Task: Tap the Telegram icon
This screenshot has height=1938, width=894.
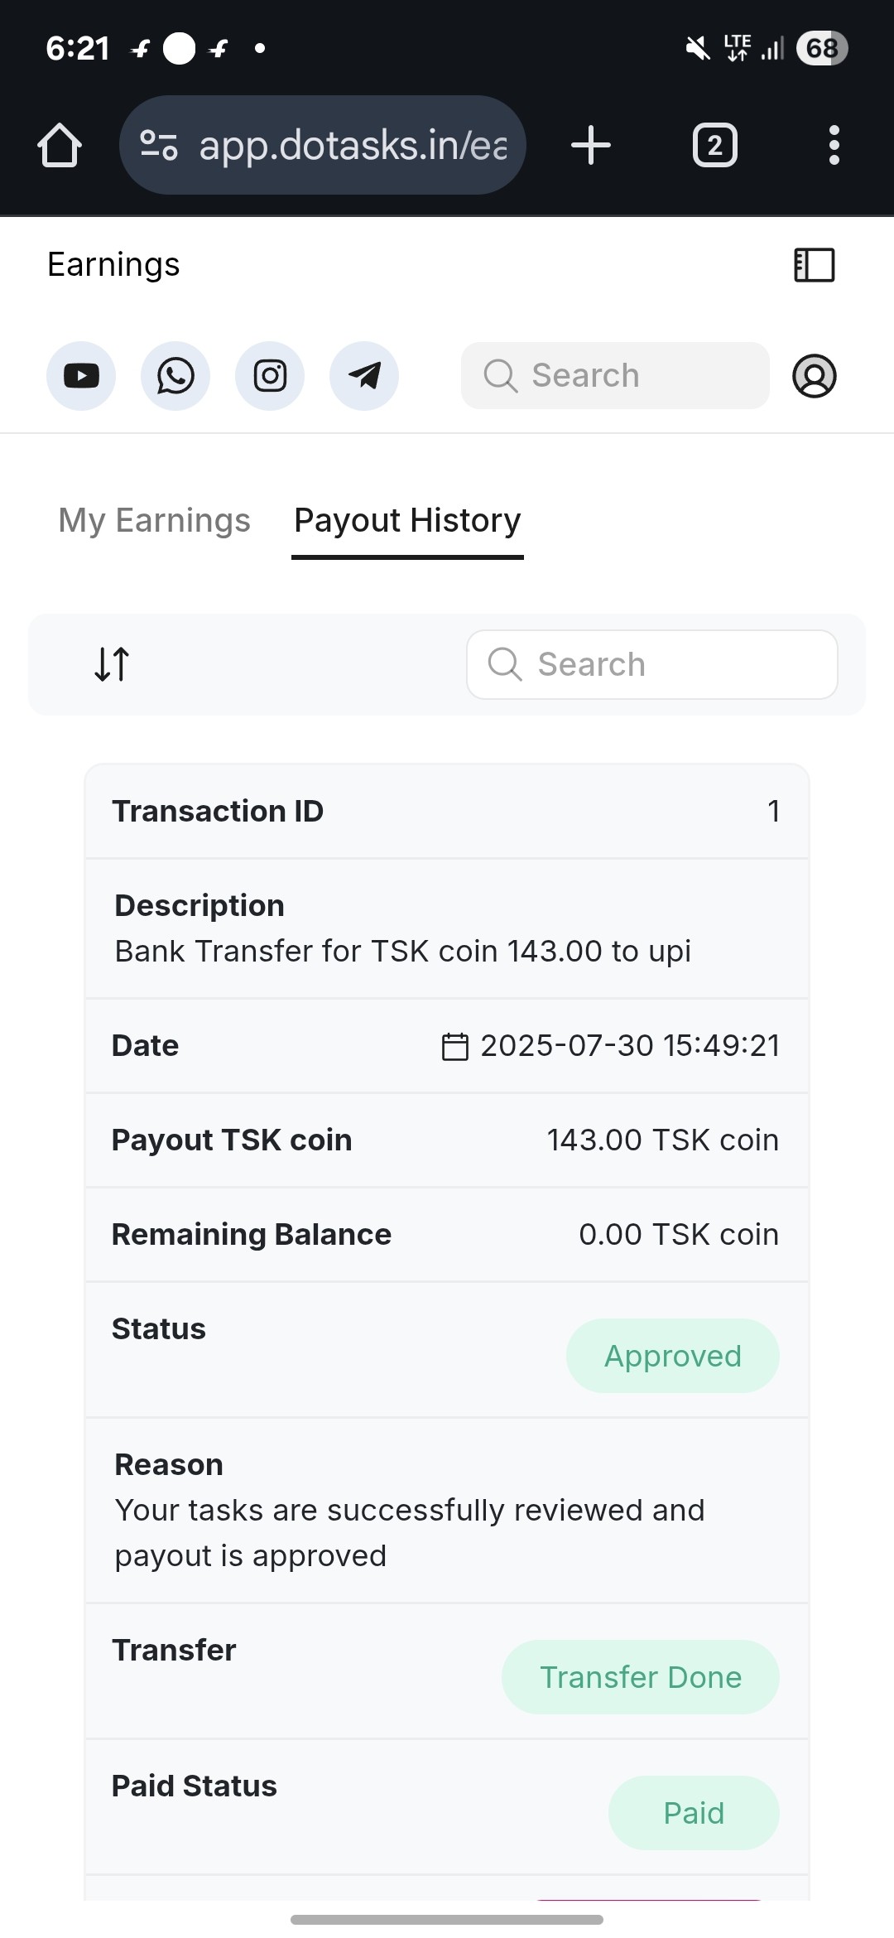Action: (364, 376)
